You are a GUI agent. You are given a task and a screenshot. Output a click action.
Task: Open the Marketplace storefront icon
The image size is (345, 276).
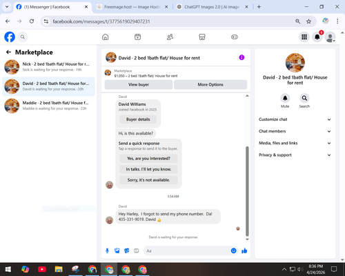202,37
